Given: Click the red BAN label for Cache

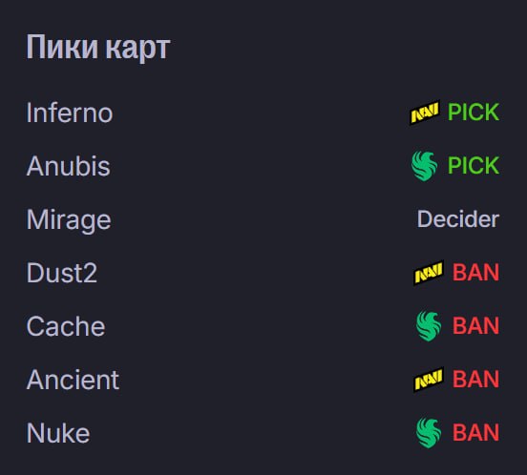Looking at the screenshot, I should coord(475,325).
